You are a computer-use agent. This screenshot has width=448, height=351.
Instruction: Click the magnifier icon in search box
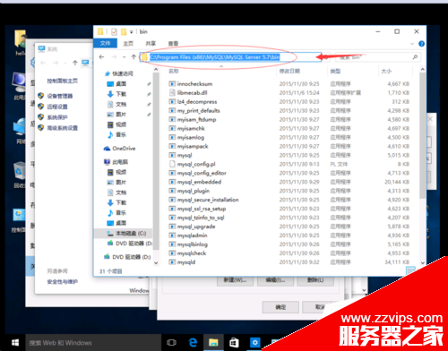(415, 57)
